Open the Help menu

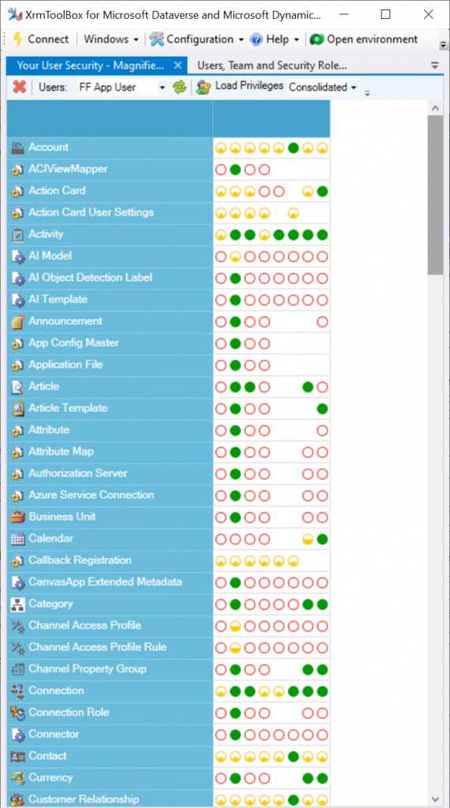coord(275,39)
